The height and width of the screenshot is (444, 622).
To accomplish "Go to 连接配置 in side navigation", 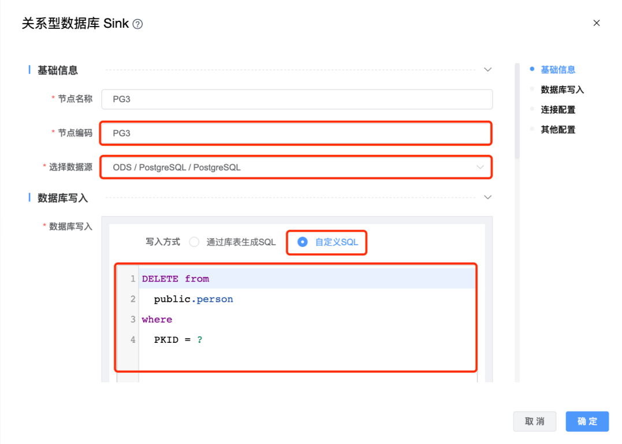I will pos(557,110).
